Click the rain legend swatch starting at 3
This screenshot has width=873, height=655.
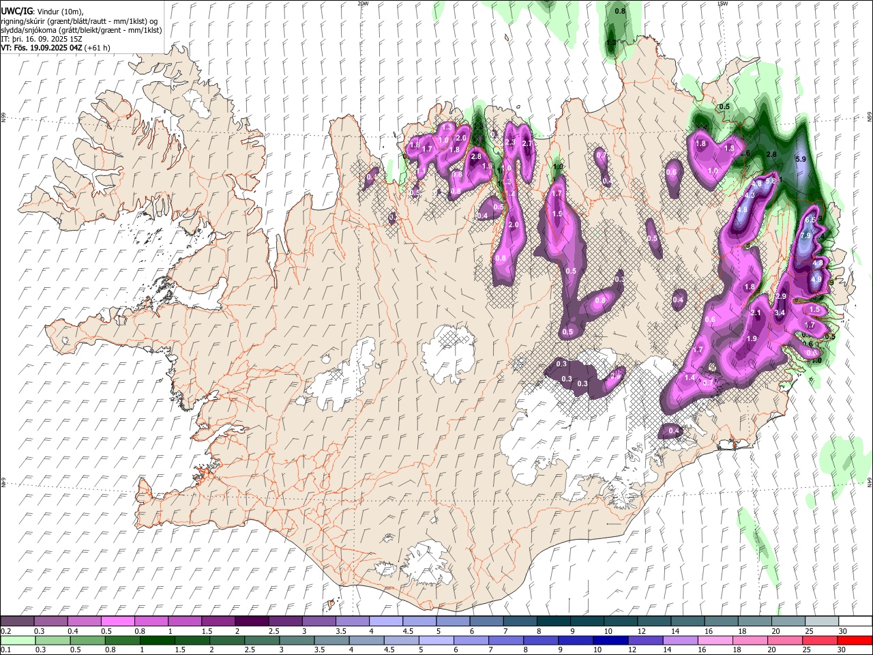pos(296,640)
